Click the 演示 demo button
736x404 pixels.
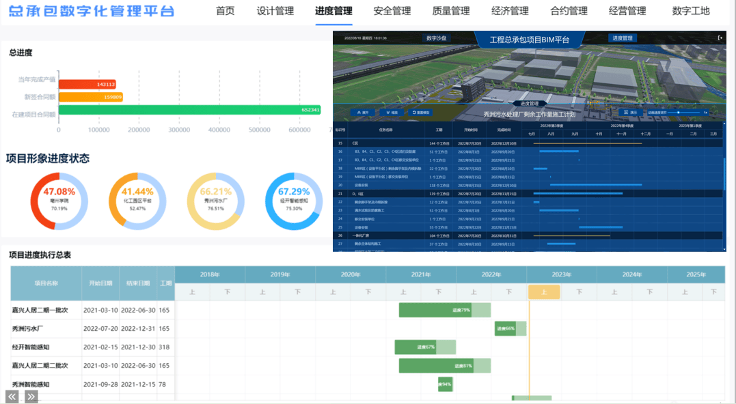(x=630, y=113)
